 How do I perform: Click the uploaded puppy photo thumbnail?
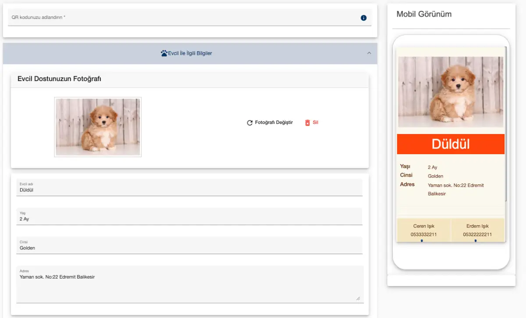tap(98, 127)
